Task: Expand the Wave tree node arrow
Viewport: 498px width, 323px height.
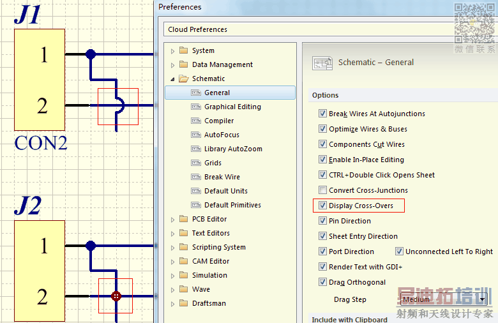Action: click(172, 290)
